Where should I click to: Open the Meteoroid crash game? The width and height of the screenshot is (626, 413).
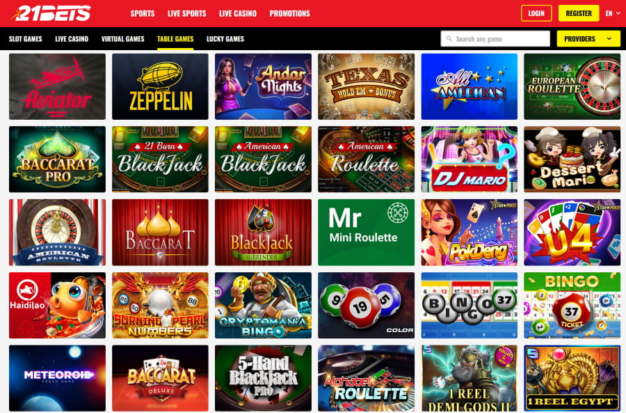pos(58,378)
